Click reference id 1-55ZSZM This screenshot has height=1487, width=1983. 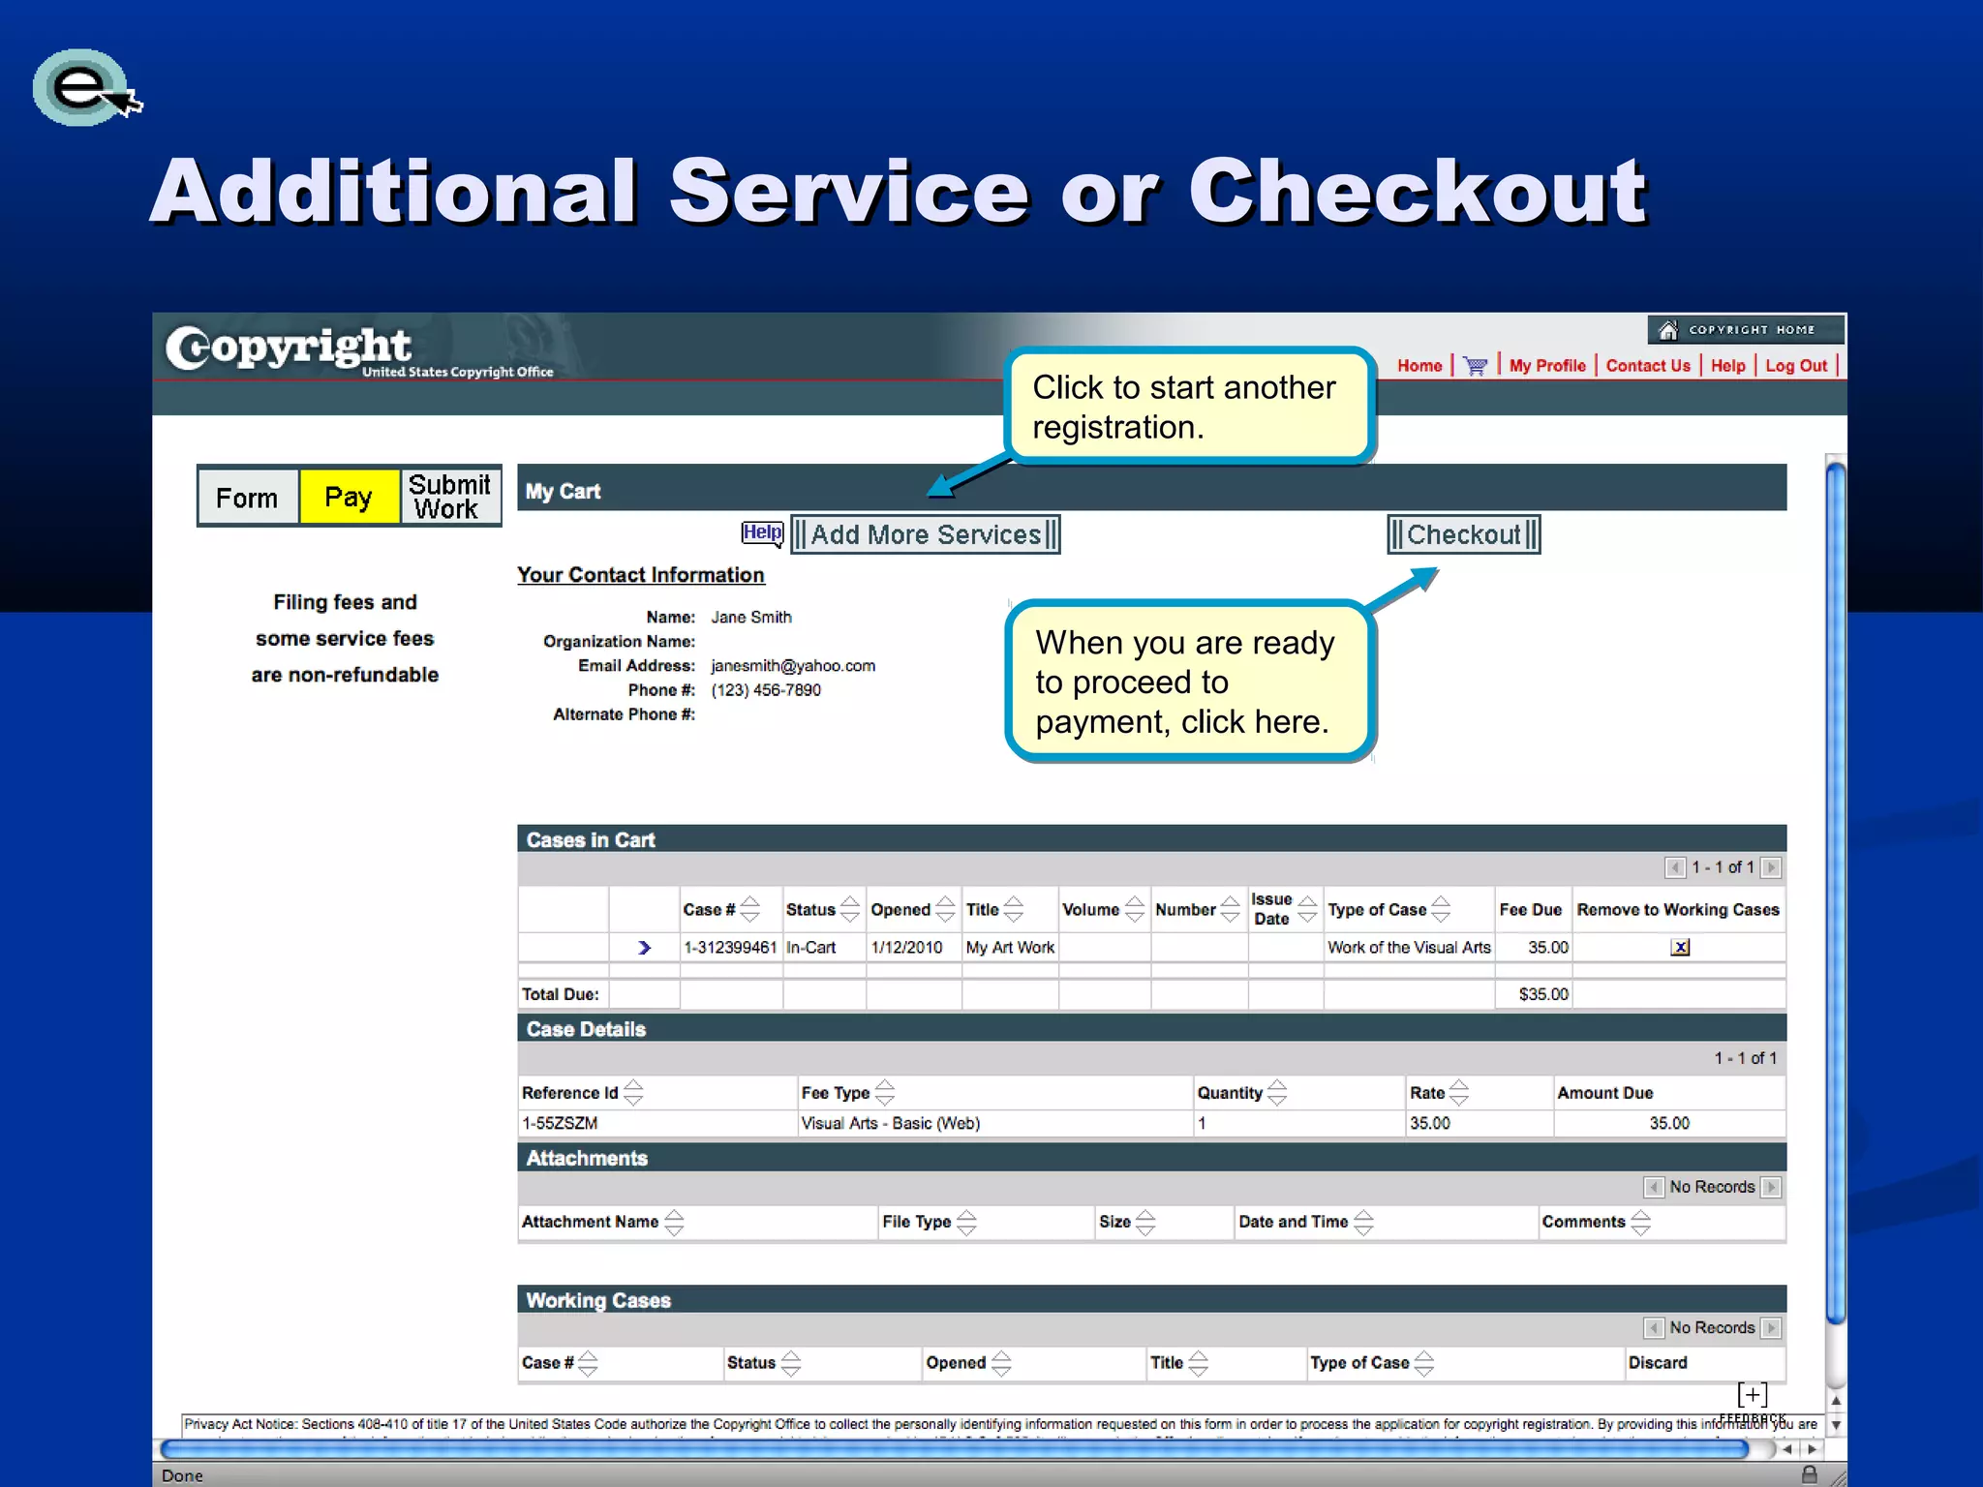coord(560,1123)
